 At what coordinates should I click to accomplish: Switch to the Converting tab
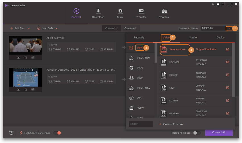pyautogui.click(x=111, y=28)
